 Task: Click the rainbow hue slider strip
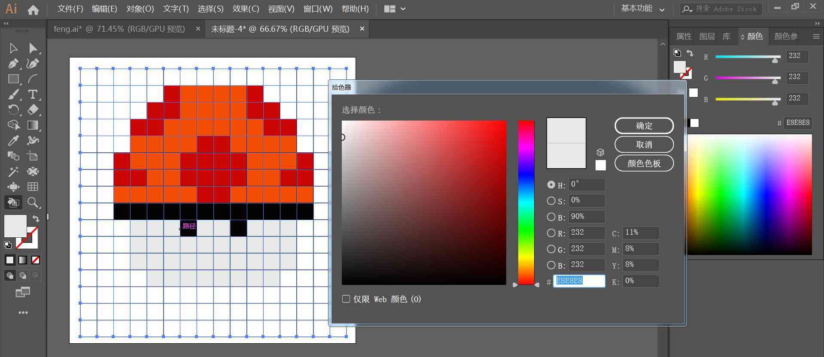[x=526, y=203]
